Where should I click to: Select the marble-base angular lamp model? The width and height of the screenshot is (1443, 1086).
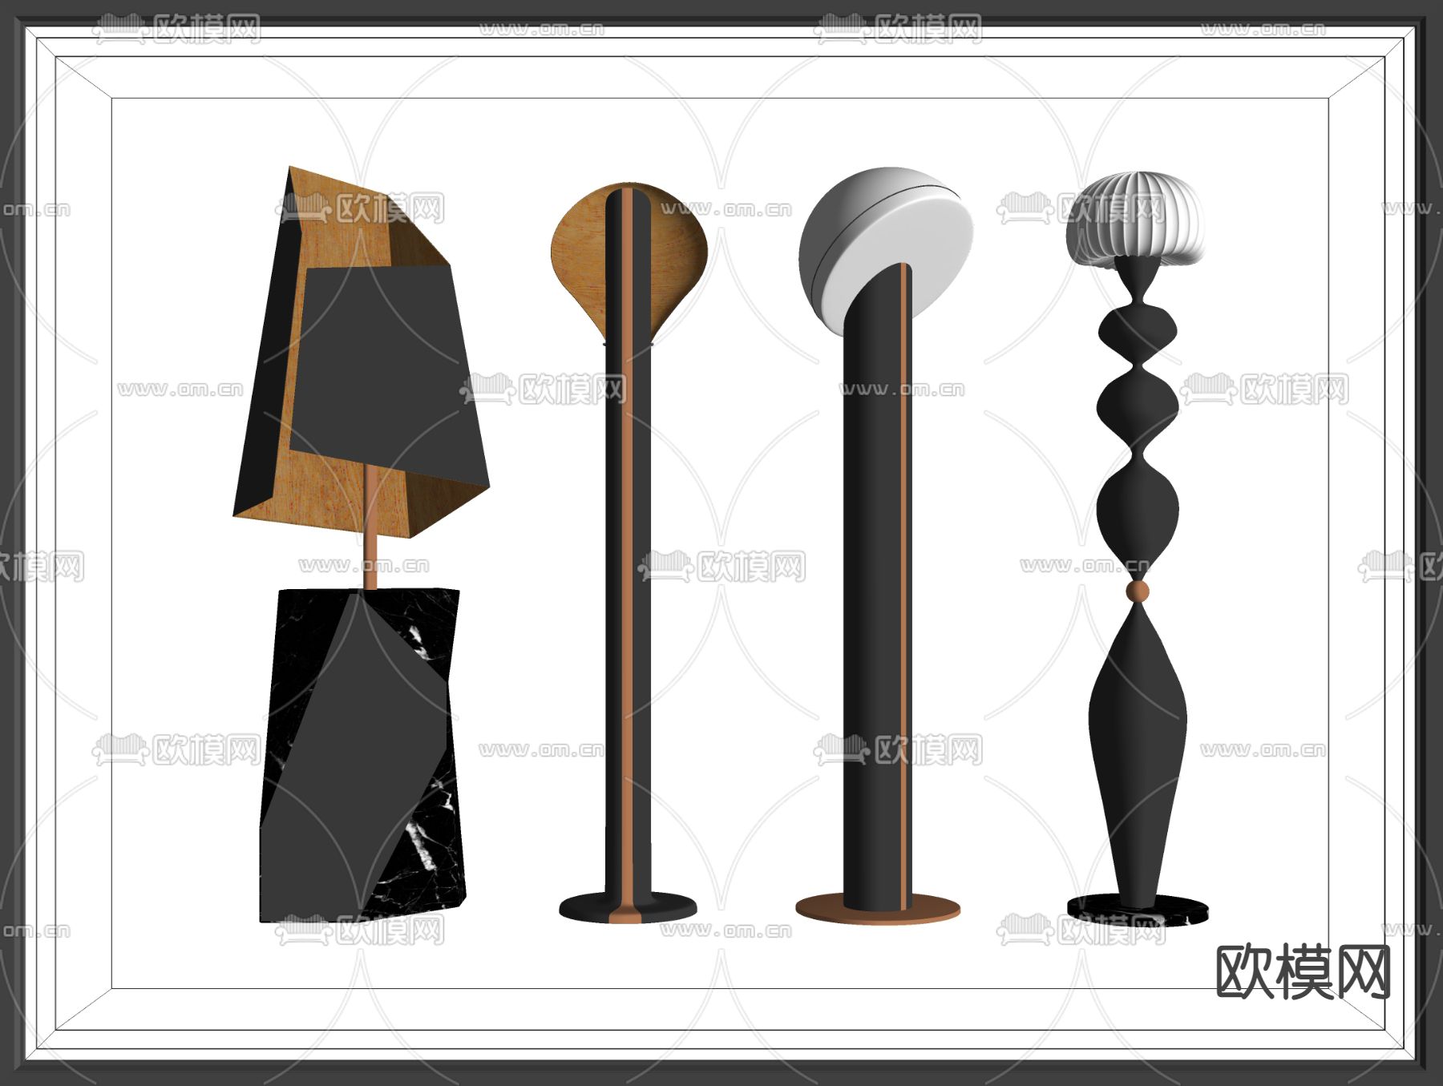click(x=362, y=545)
